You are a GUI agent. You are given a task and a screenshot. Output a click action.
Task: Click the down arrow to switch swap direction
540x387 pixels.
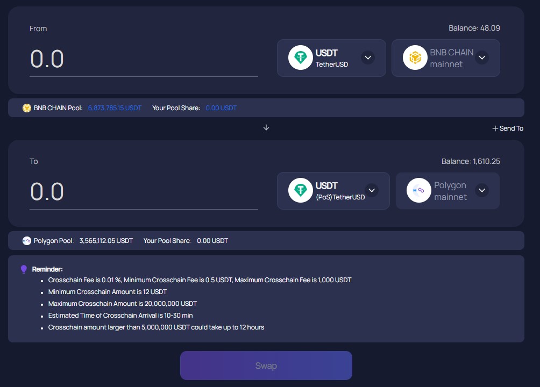[266, 128]
